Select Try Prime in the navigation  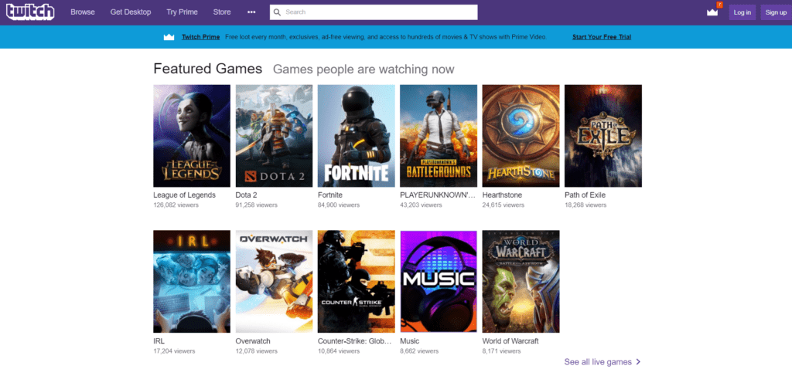pyautogui.click(x=182, y=12)
